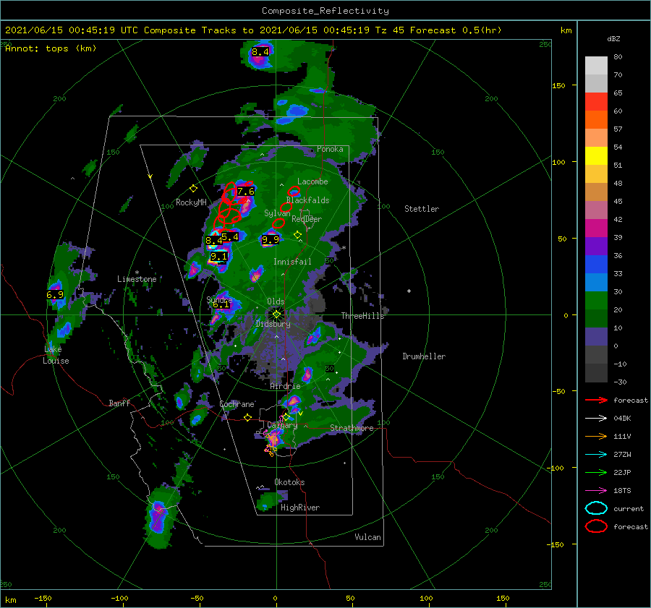651x608 pixels.
Task: Click the Vulcan city label
Action: [x=368, y=537]
